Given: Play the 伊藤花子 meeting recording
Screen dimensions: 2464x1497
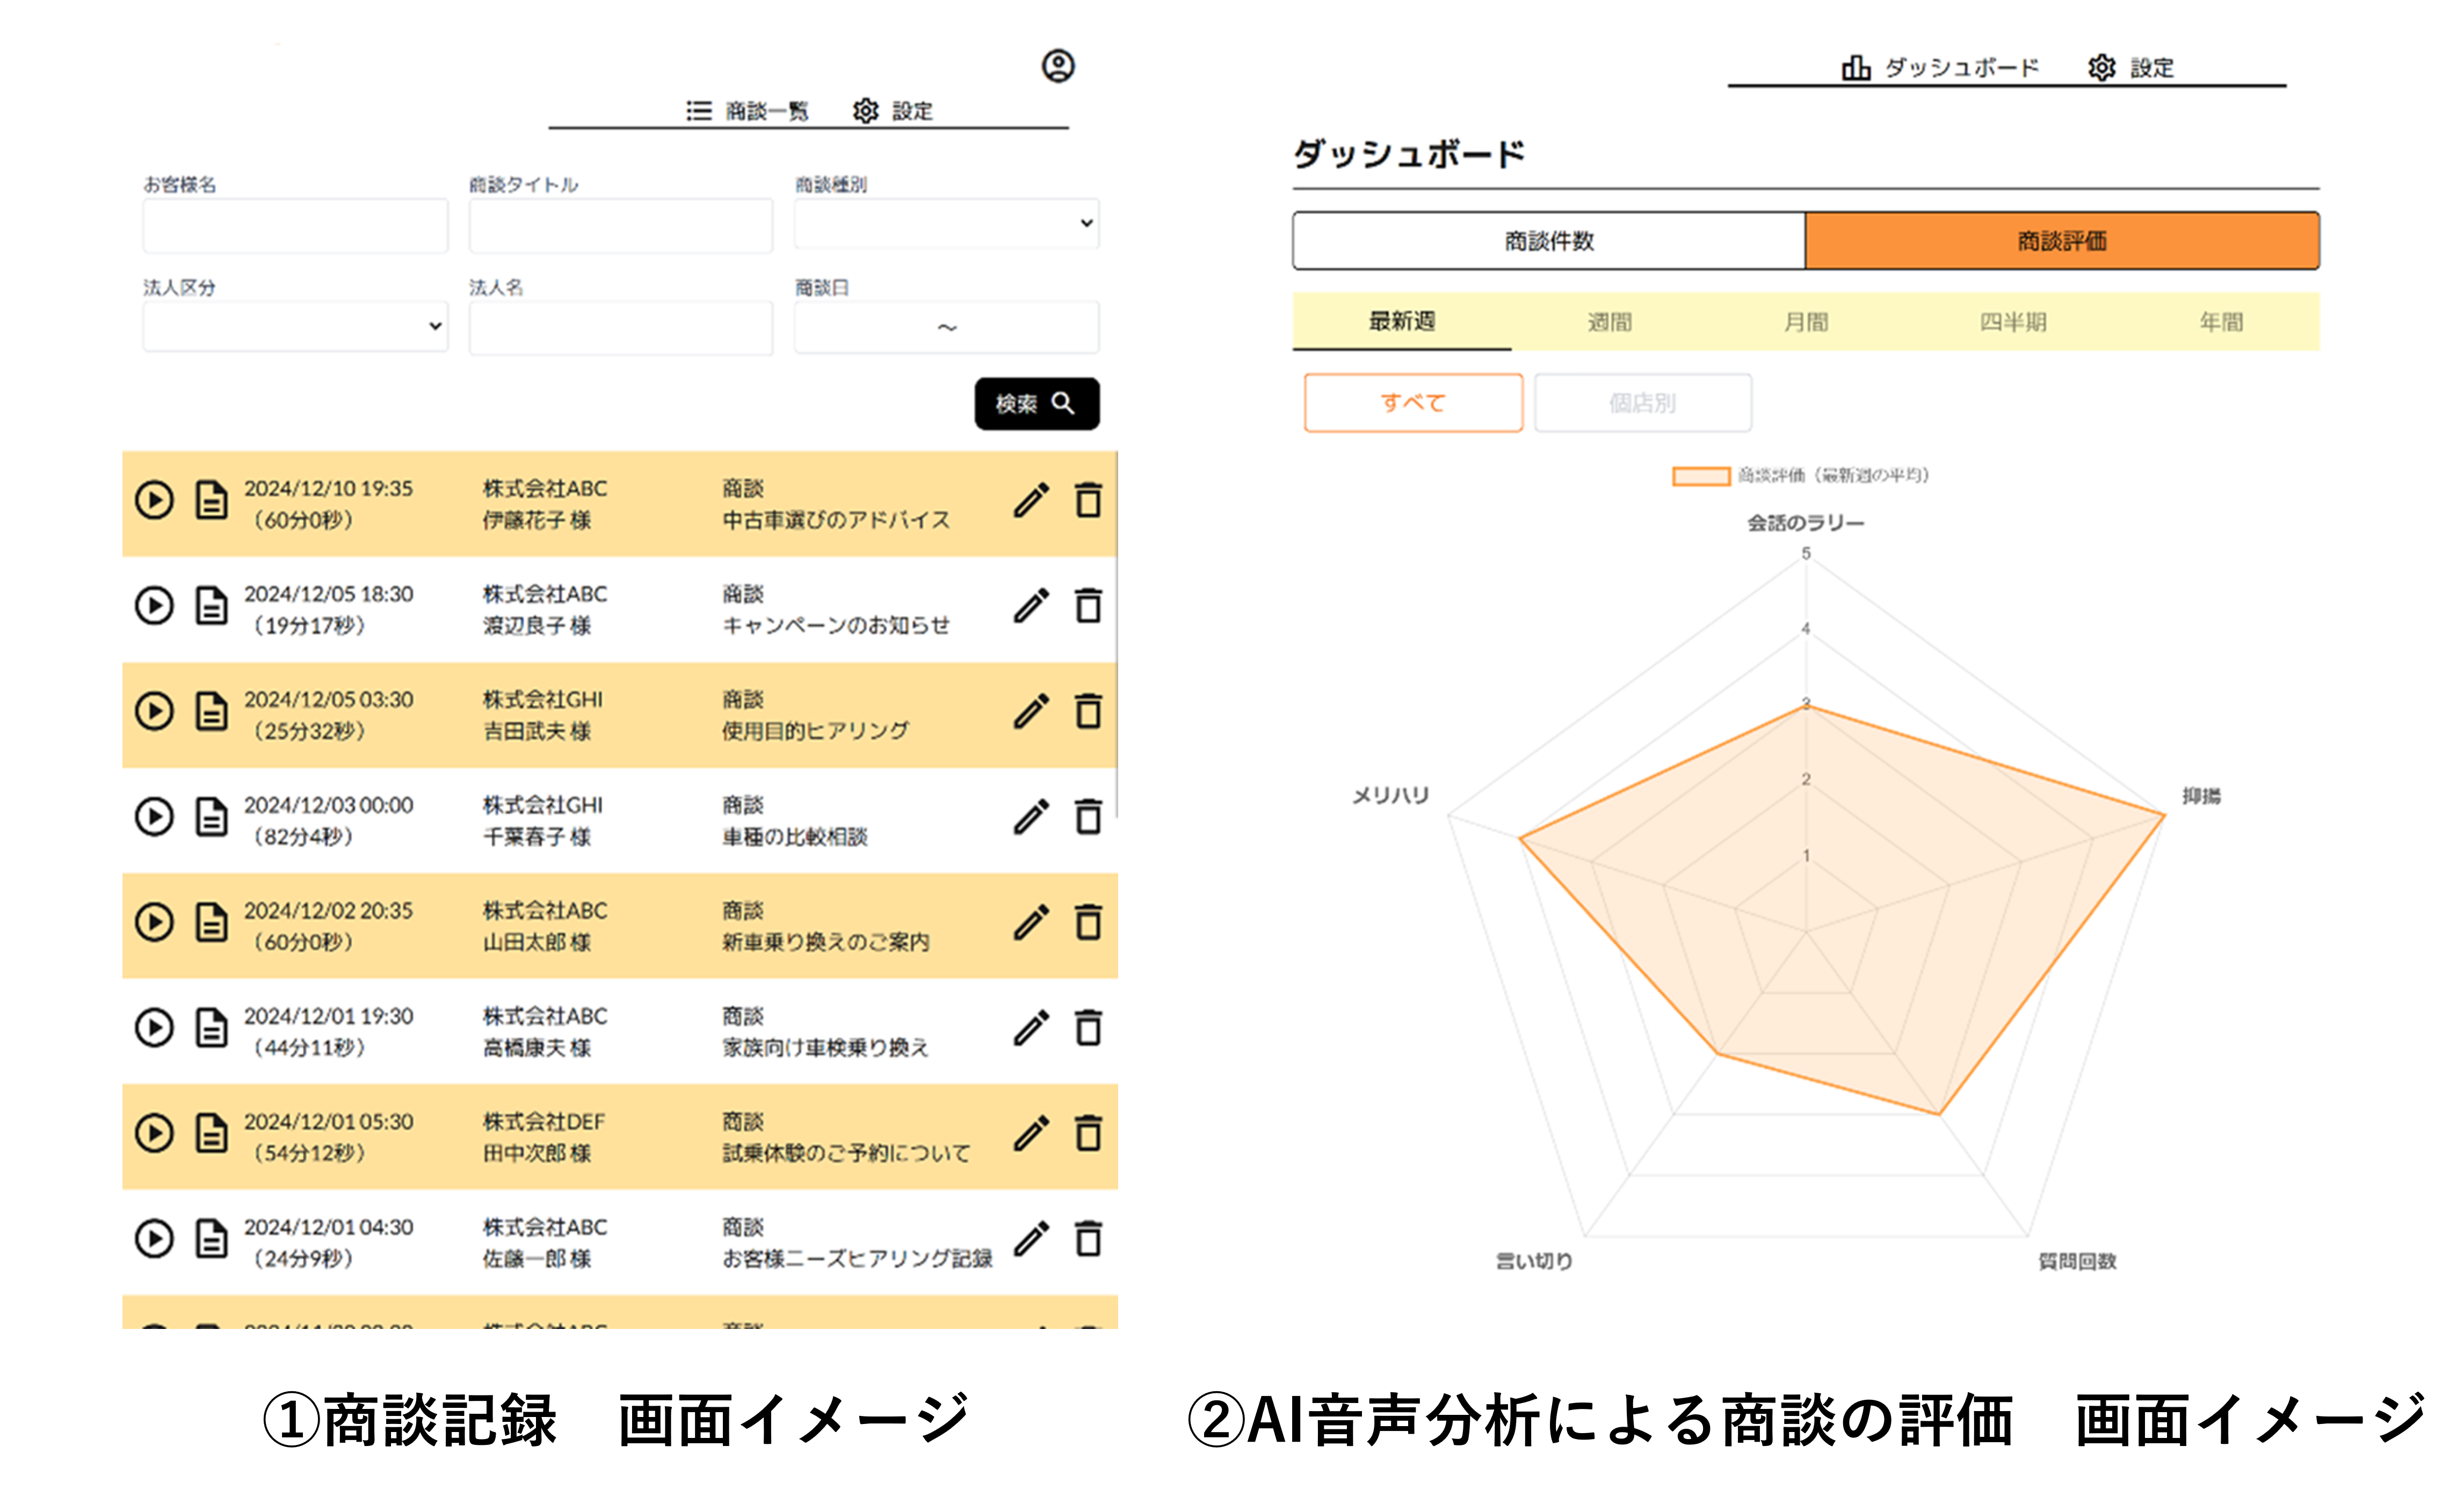Looking at the screenshot, I should (154, 500).
